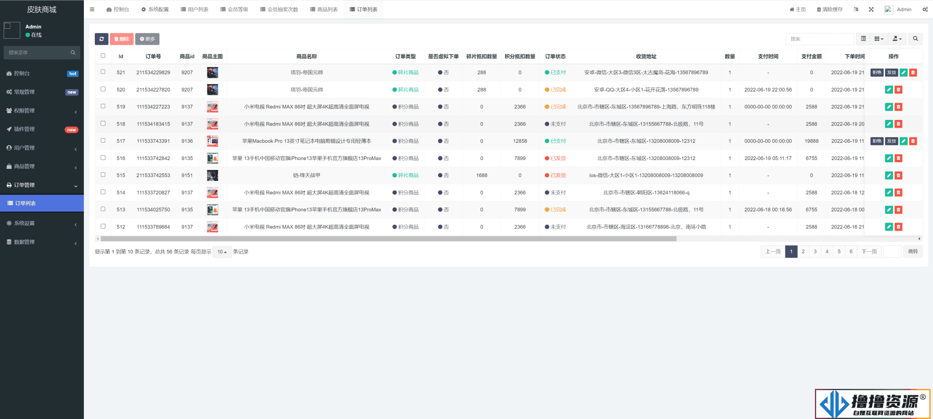Expand 商品管理 in the sidebar
Screen dimensions: 933x419
(42, 166)
